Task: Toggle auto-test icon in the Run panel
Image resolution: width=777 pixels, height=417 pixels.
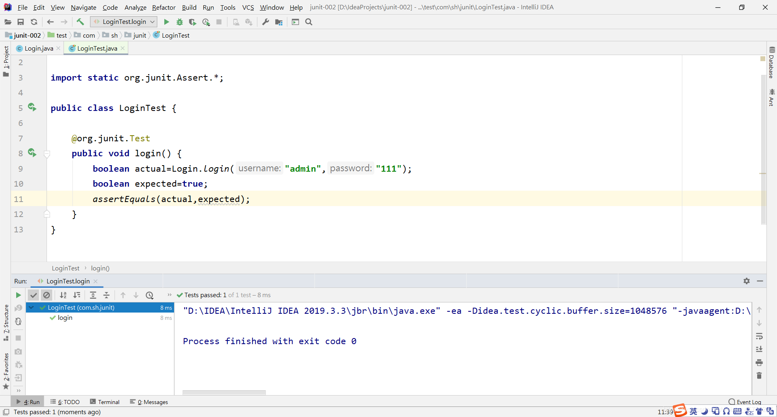Action: click(18, 321)
